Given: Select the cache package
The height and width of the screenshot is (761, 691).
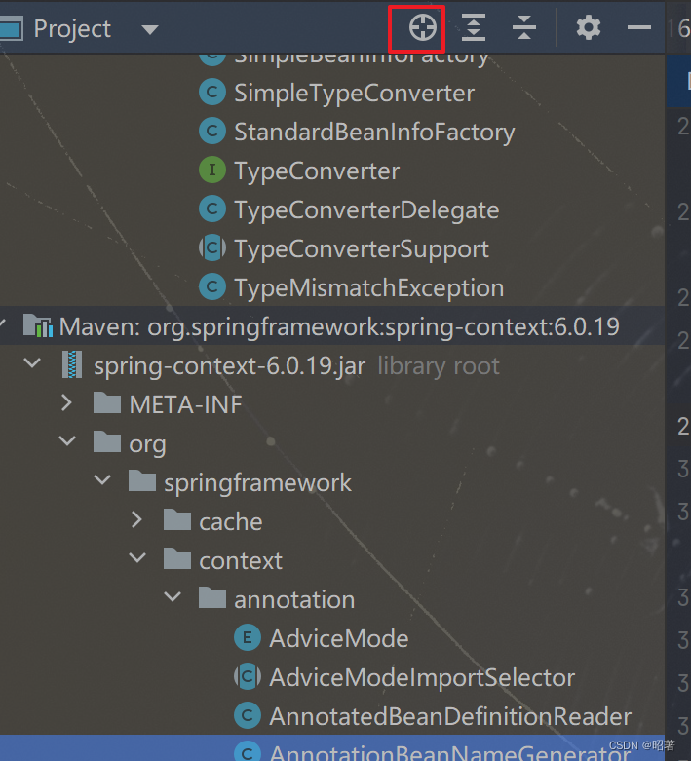Looking at the screenshot, I should [231, 521].
